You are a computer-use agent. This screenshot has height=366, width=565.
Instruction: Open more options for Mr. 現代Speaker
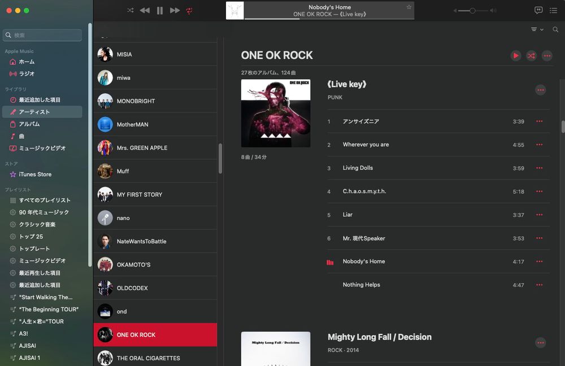click(539, 238)
